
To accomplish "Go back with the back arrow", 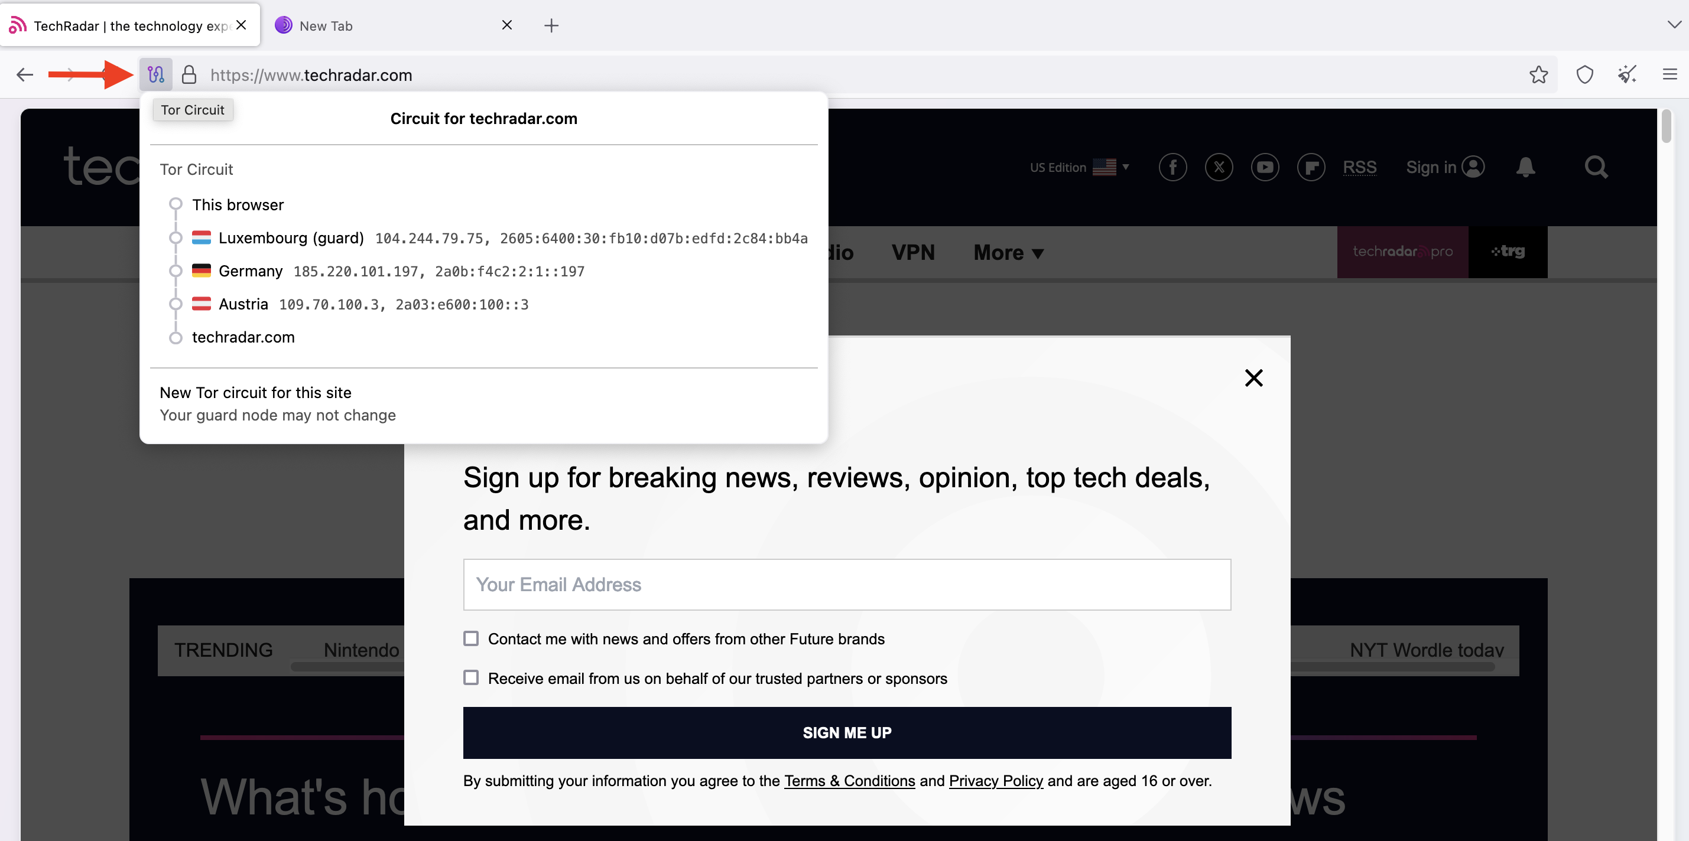I will click(x=25, y=75).
